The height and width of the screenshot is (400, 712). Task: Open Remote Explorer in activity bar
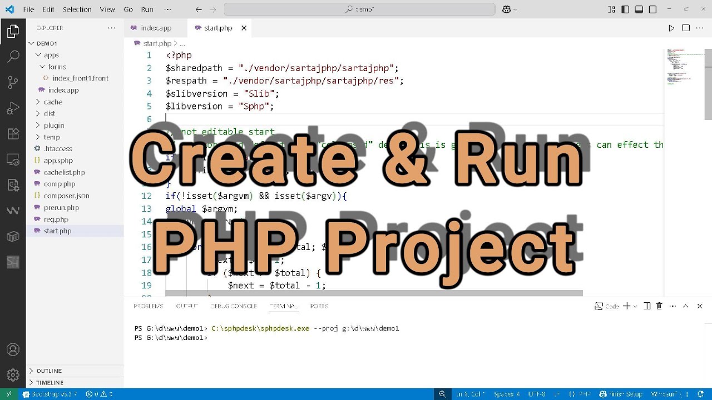13,159
